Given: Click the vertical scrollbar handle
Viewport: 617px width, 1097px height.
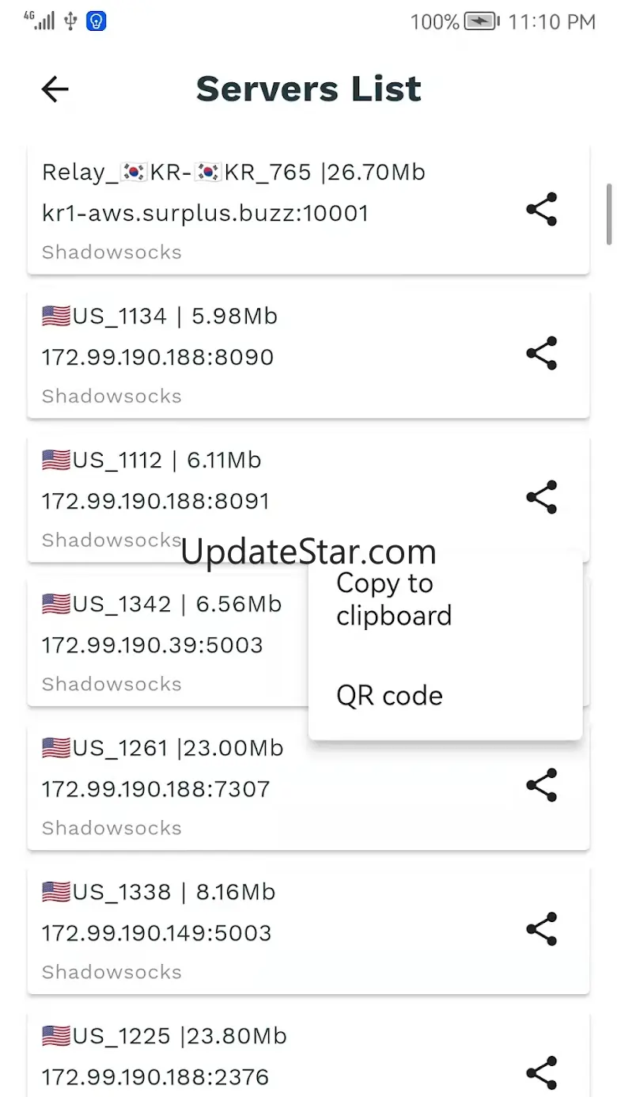Looking at the screenshot, I should 609,214.
